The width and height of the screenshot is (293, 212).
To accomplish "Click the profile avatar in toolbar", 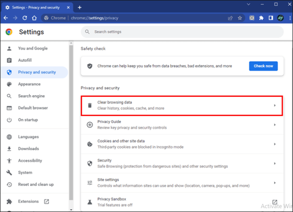I will click(280, 18).
